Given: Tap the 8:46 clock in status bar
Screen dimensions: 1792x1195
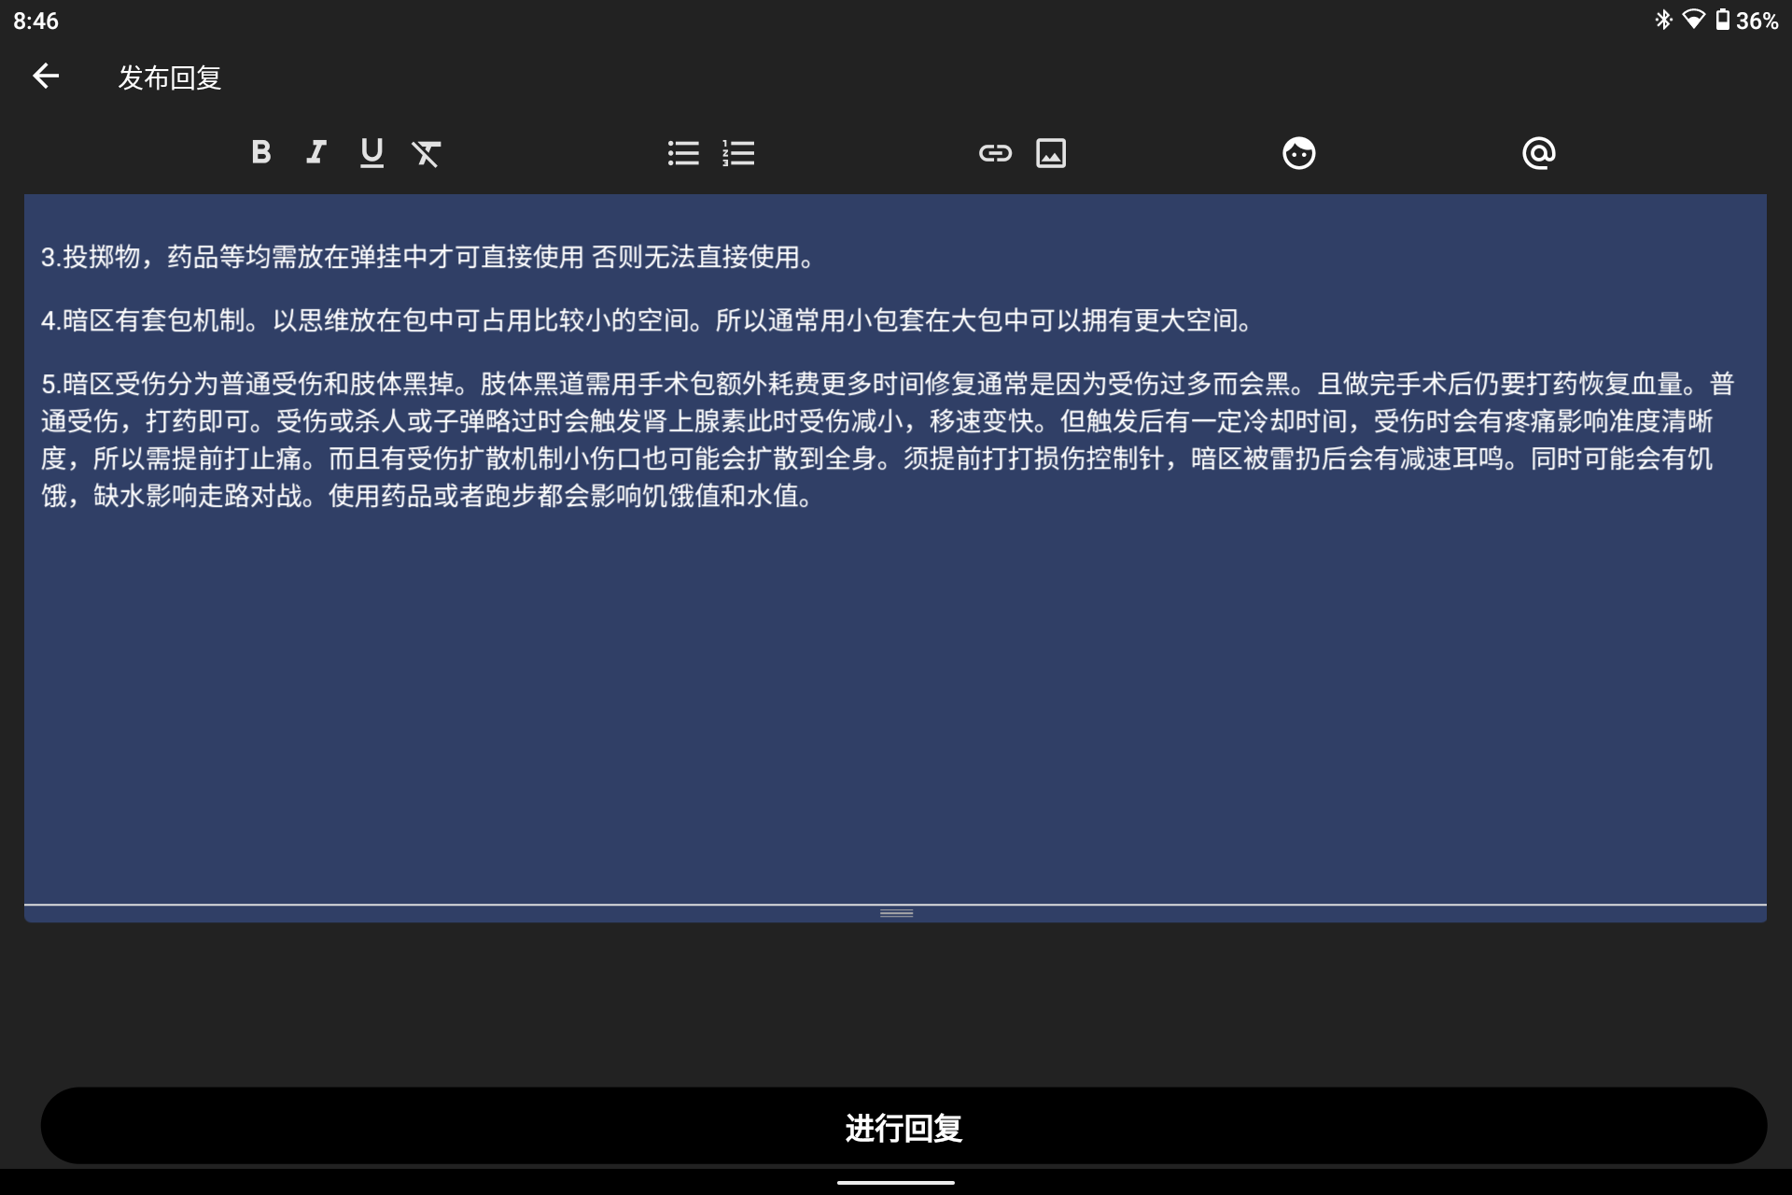Looking at the screenshot, I should pyautogui.click(x=35, y=21).
